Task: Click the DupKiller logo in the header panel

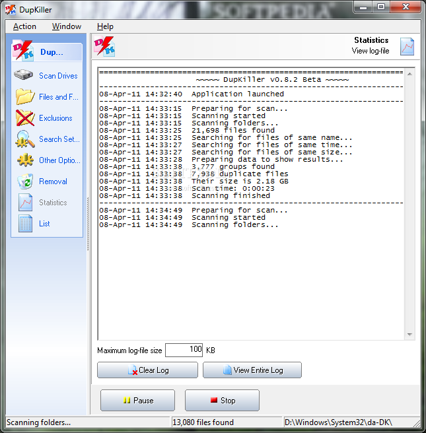Action: tap(104, 46)
